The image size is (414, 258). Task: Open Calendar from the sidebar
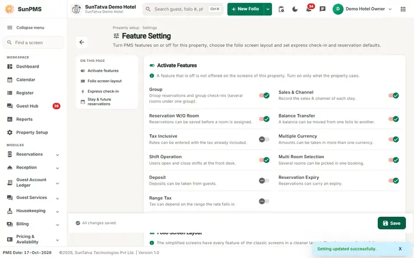(33, 80)
